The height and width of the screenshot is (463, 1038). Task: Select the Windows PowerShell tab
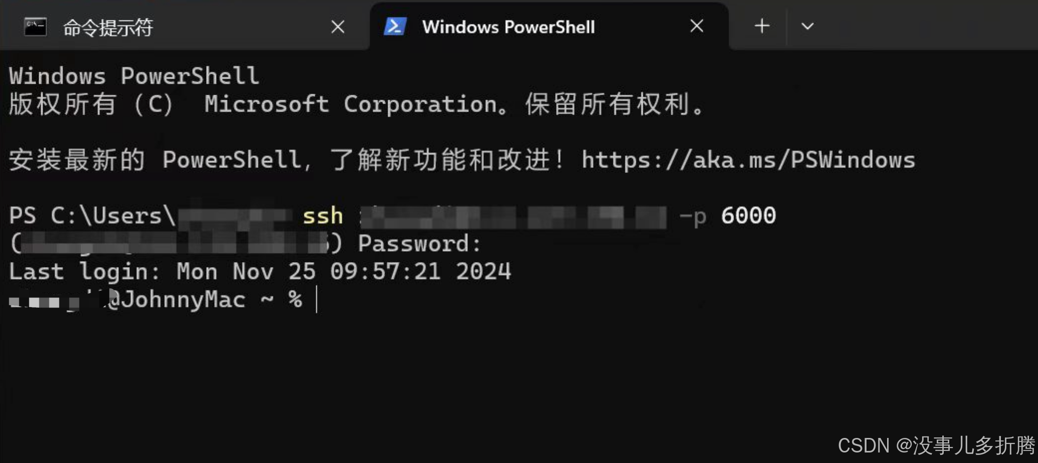pyautogui.click(x=549, y=27)
